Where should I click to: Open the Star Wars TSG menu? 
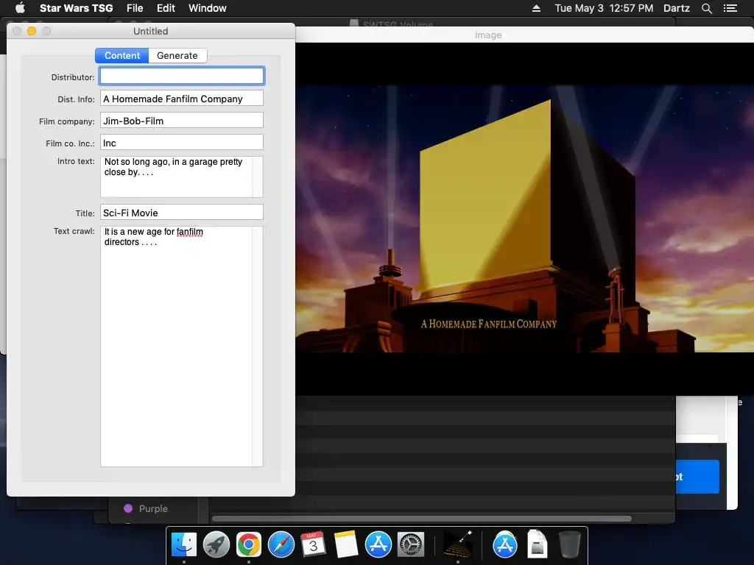point(76,8)
